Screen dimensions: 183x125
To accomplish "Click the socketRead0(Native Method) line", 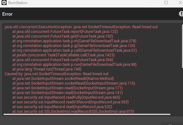I will pyautogui.click(x=63, y=79).
